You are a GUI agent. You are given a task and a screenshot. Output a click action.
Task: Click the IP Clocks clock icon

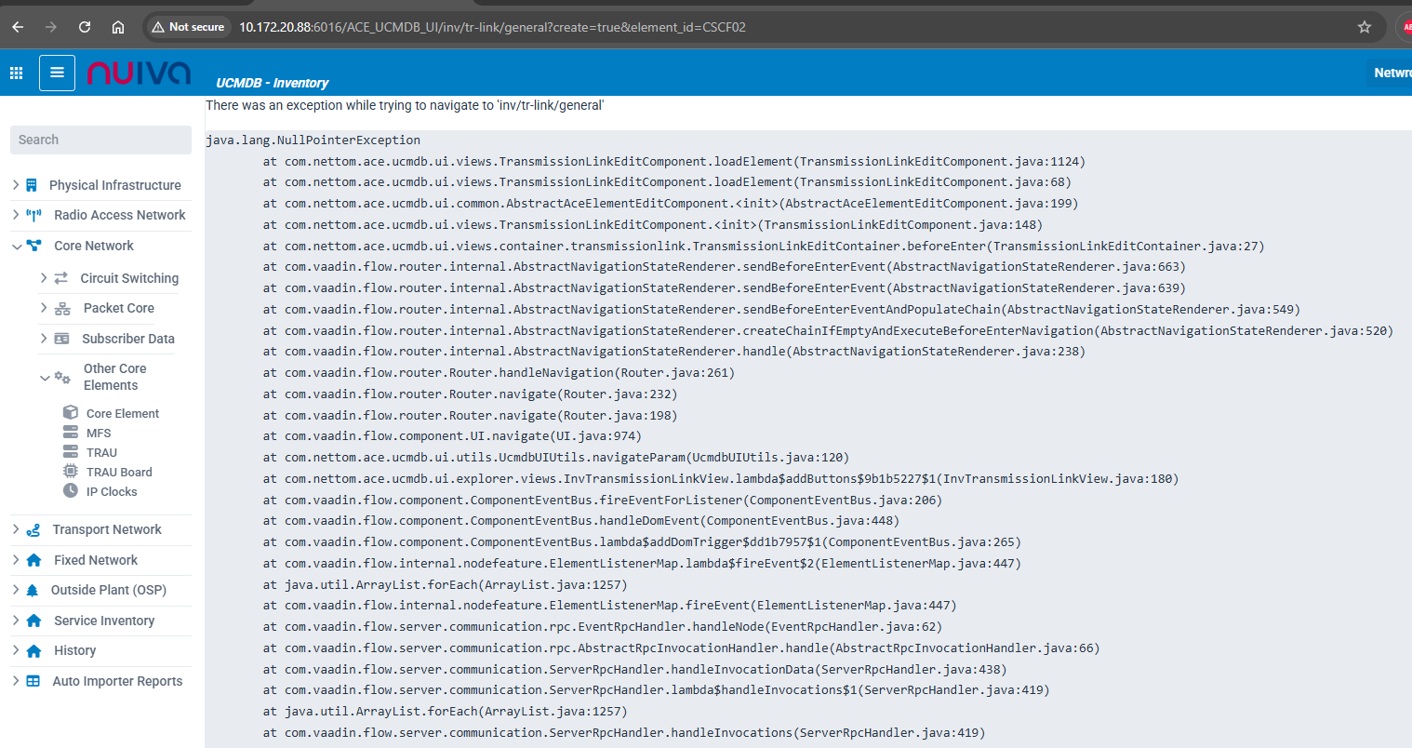[71, 491]
